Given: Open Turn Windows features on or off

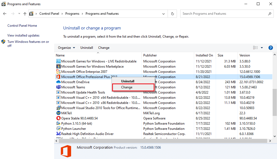Looking at the screenshot, I should pos(28,44).
